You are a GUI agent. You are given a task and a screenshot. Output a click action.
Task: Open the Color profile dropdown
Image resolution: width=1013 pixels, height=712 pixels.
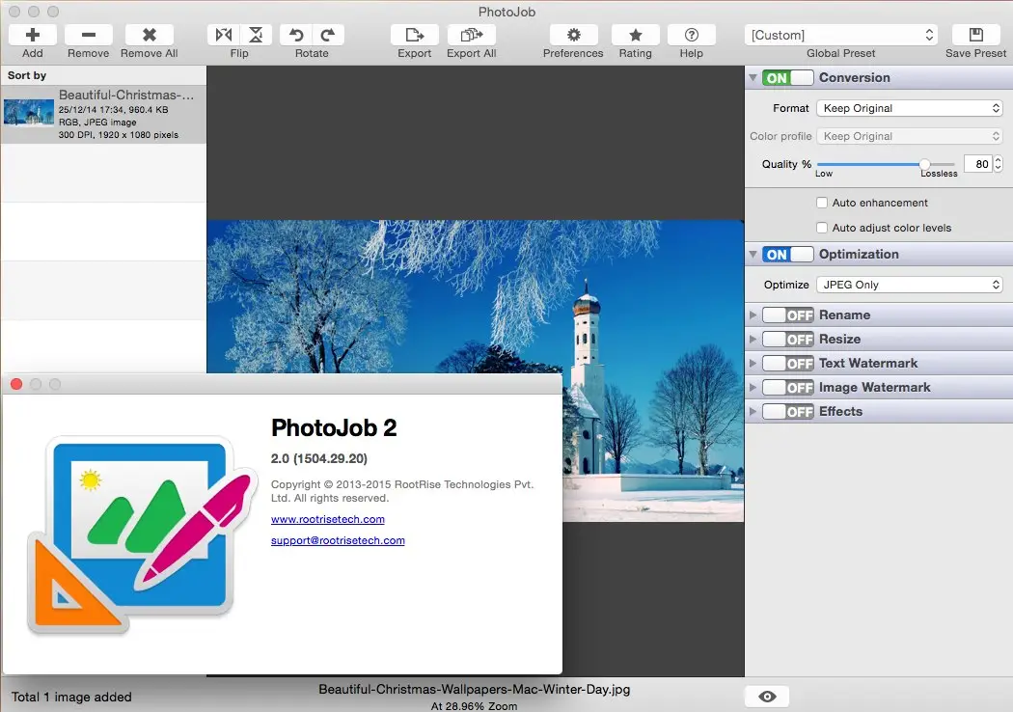(x=909, y=136)
